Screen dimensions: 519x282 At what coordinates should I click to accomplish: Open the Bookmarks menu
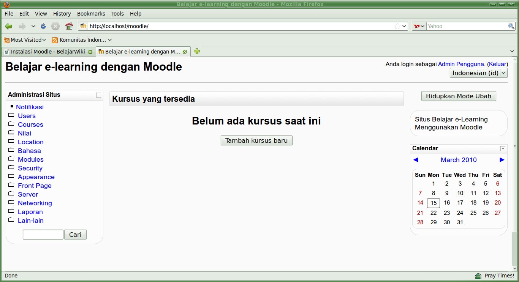pyautogui.click(x=91, y=14)
